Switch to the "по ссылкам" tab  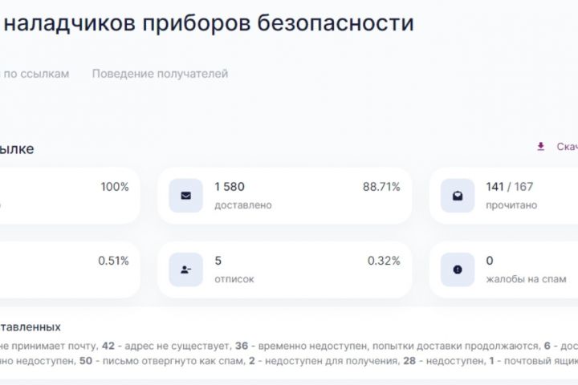(x=37, y=74)
